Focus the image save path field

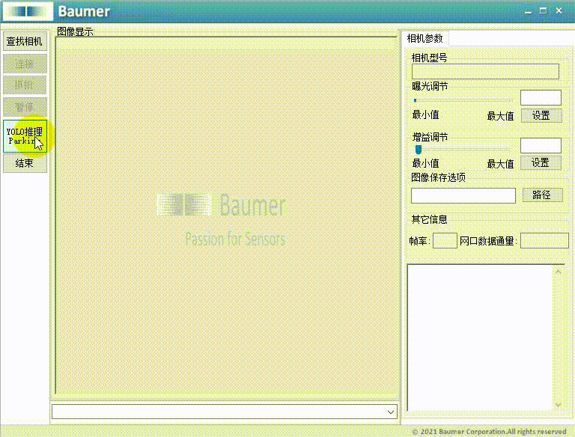click(463, 195)
